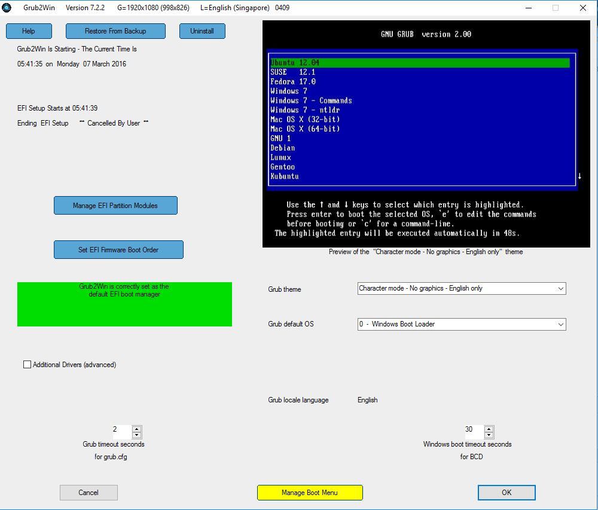Viewport: 598px width, 510px height.
Task: Open the Grub theme dropdown
Action: pyautogui.click(x=461, y=288)
